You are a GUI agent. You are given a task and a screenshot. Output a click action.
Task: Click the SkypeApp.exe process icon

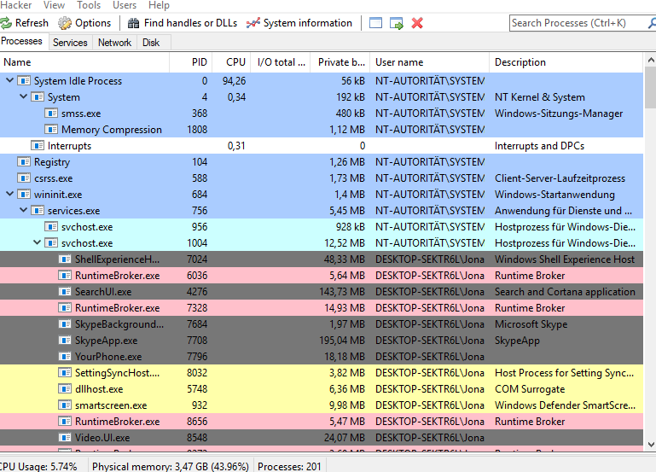(x=65, y=341)
